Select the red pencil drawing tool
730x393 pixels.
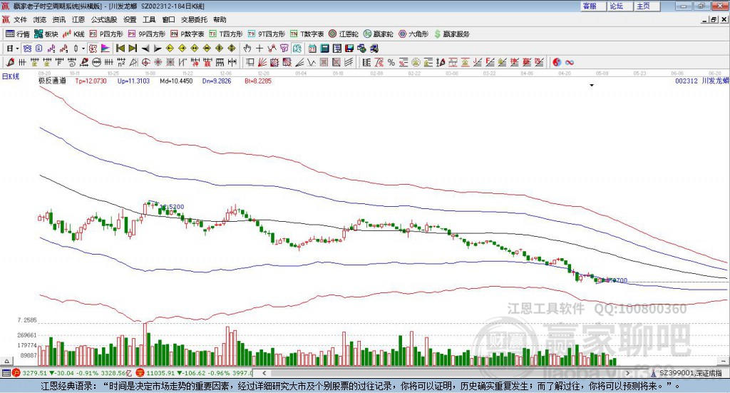(x=10, y=62)
